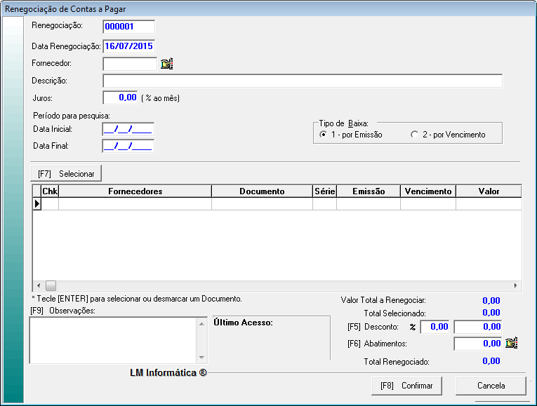Focus the Renegociação number field
Image resolution: width=537 pixels, height=406 pixels.
click(x=128, y=27)
